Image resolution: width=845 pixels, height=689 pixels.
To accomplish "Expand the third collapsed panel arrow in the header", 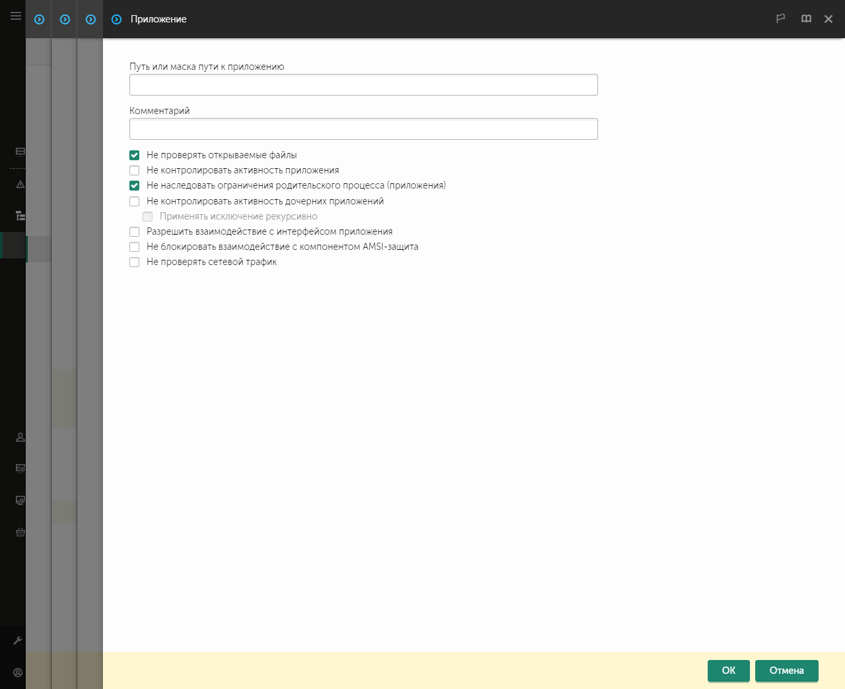I will coord(90,20).
